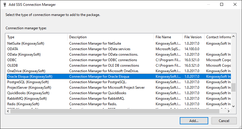Click the dialog's connection manager title icon
The height and width of the screenshot is (129, 242).
5,5
